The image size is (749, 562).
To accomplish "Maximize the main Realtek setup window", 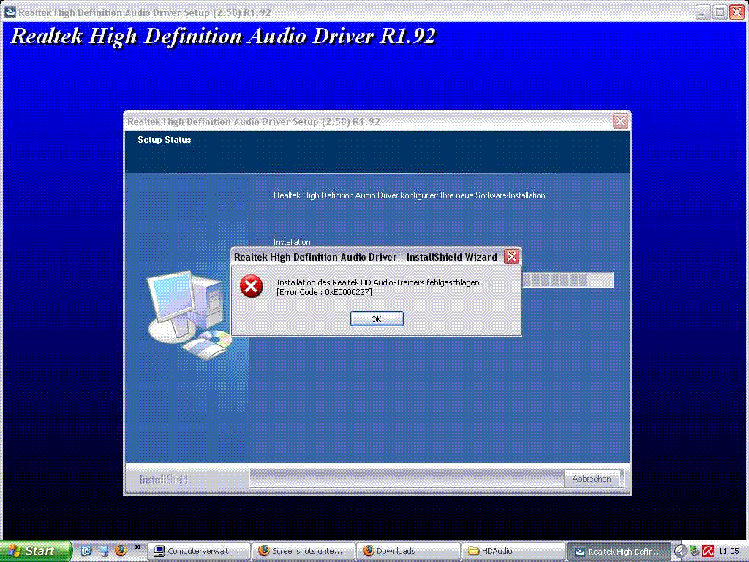I will (x=720, y=12).
